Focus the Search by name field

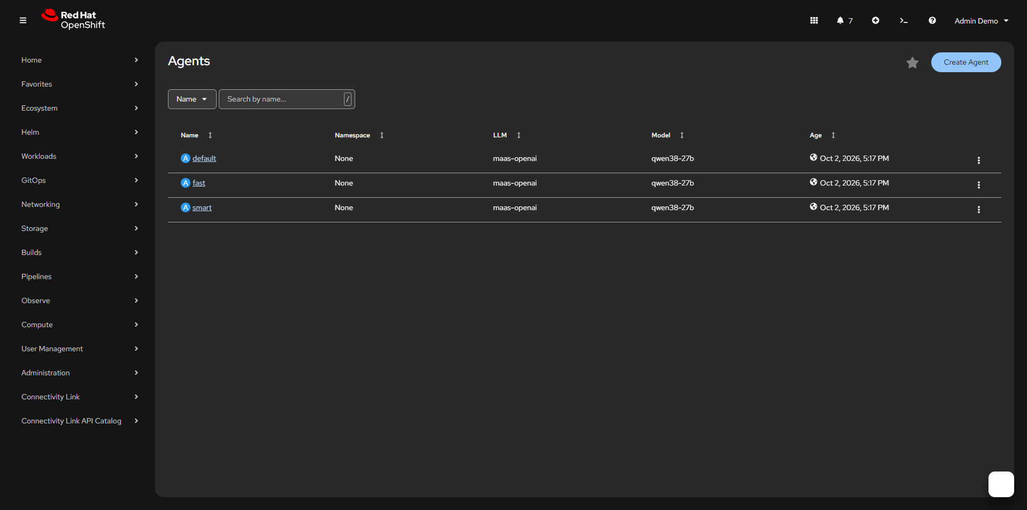pos(287,99)
